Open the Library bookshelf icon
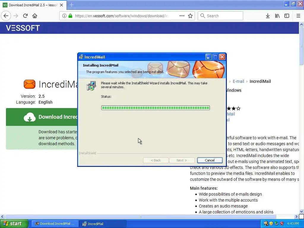304x228 pixels. coord(277,16)
